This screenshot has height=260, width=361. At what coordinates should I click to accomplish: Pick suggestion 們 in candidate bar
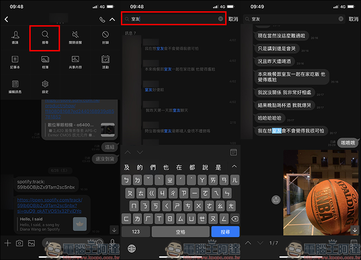153,167
